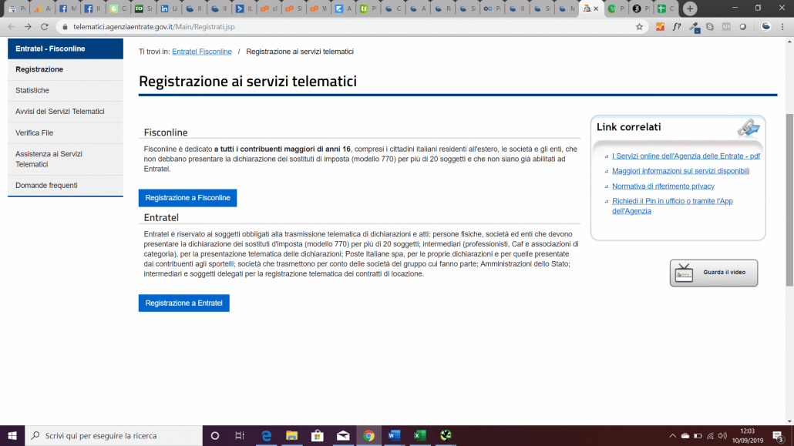Click the vertical page scrollbar thumb

789,200
